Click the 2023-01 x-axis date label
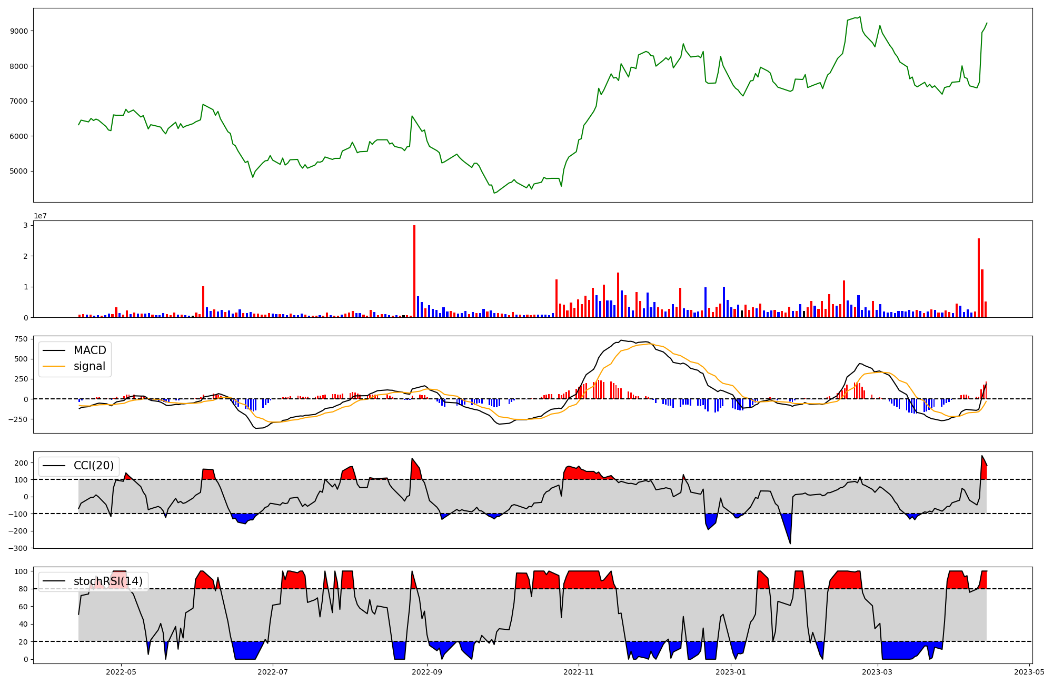This screenshot has width=1053, height=684. [x=731, y=671]
